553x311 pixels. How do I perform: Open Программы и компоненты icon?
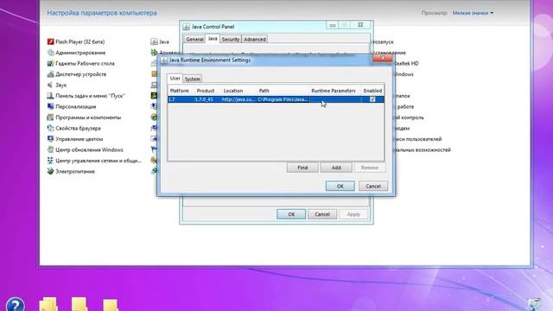click(50, 117)
